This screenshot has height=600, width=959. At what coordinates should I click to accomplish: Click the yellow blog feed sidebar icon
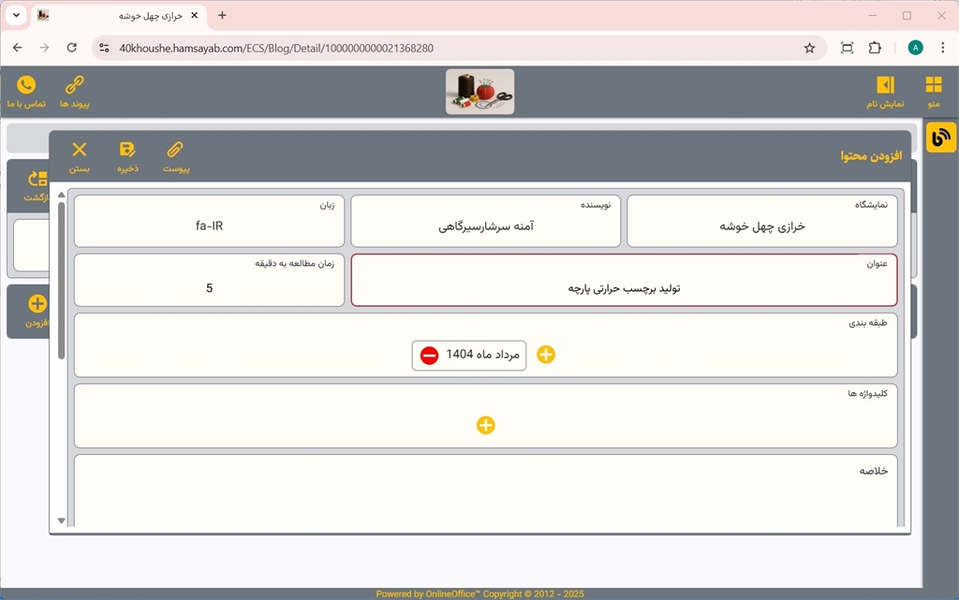pyautogui.click(x=940, y=138)
